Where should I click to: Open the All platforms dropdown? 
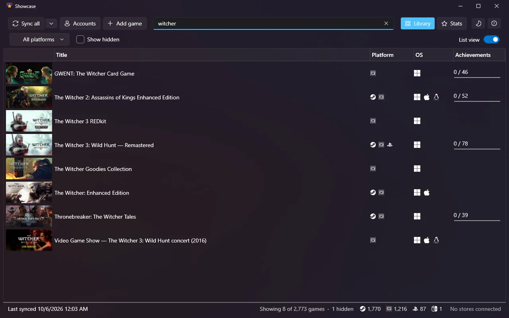(x=40, y=39)
